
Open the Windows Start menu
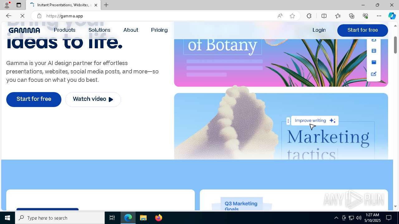pos(7,218)
